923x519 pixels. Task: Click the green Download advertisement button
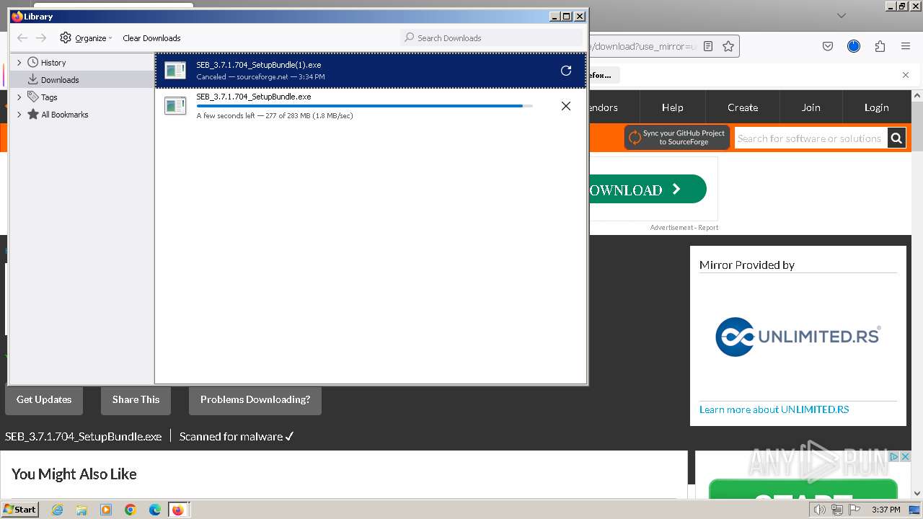pos(648,189)
